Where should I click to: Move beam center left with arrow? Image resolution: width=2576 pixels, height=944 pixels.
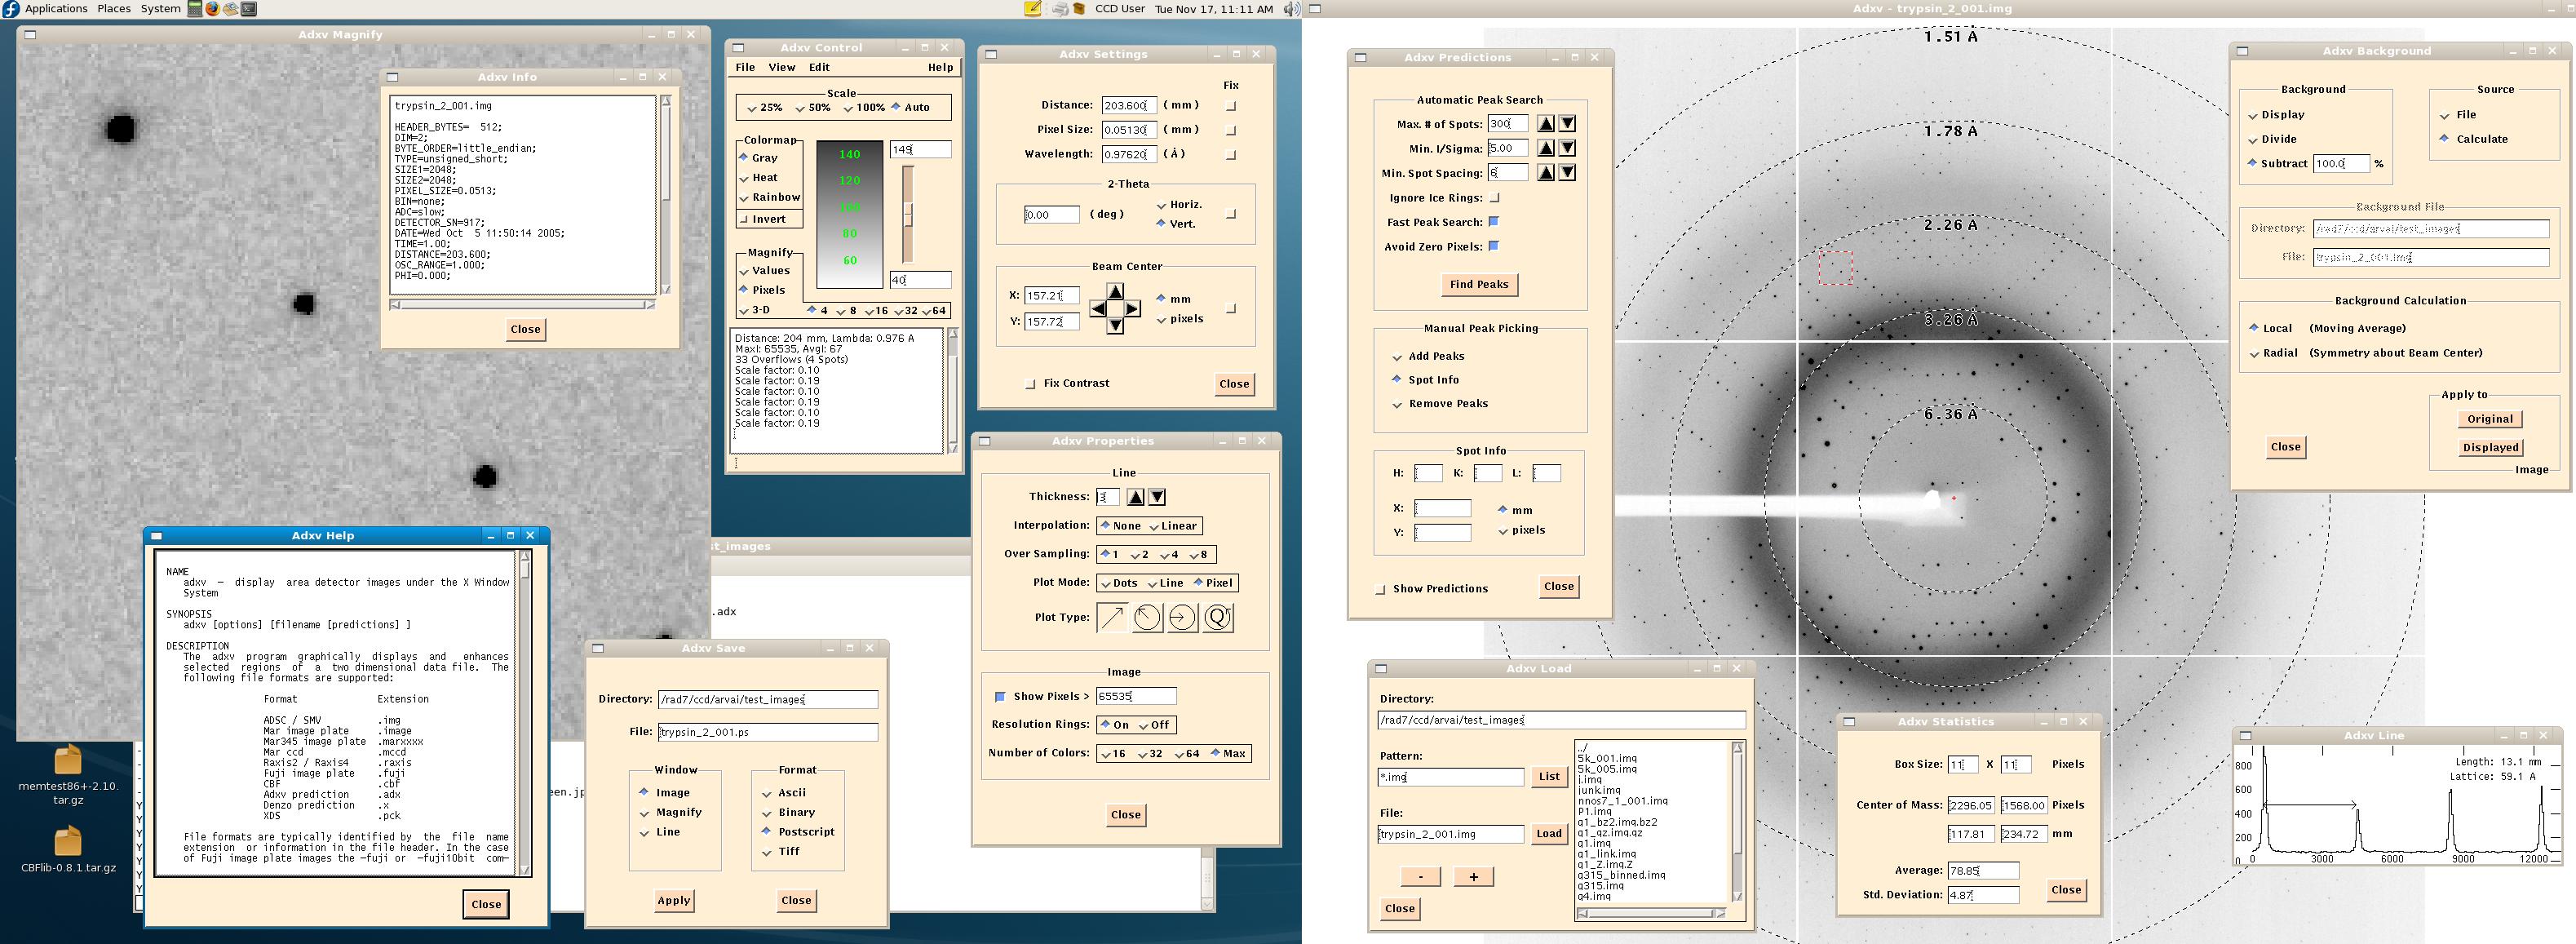[x=1098, y=308]
